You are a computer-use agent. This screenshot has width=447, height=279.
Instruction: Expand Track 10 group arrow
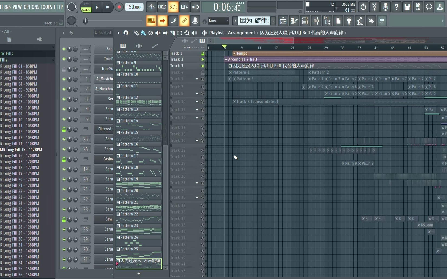point(197,102)
